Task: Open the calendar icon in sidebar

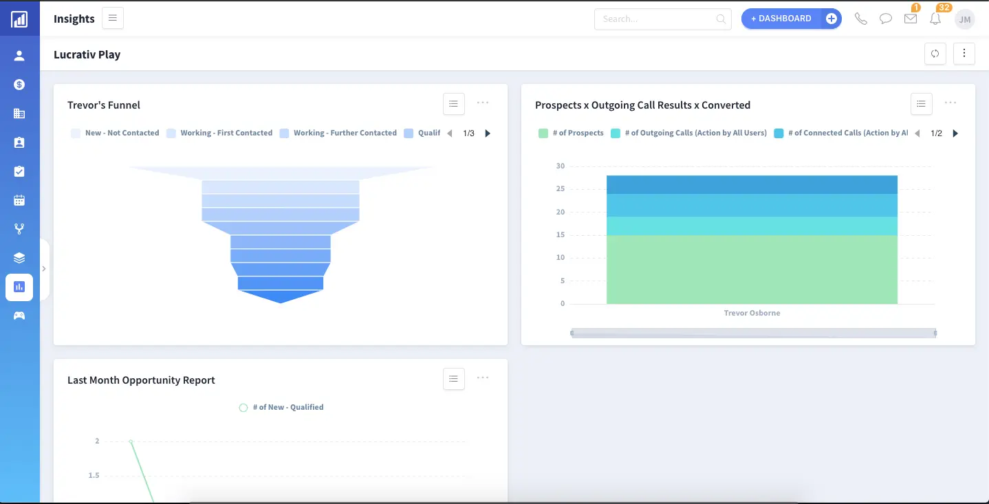Action: [x=19, y=200]
